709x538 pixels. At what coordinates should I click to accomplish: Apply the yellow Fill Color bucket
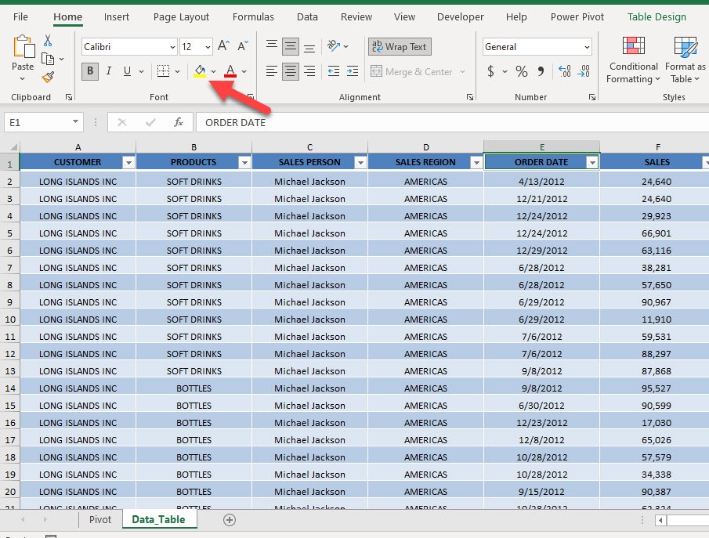[x=200, y=71]
